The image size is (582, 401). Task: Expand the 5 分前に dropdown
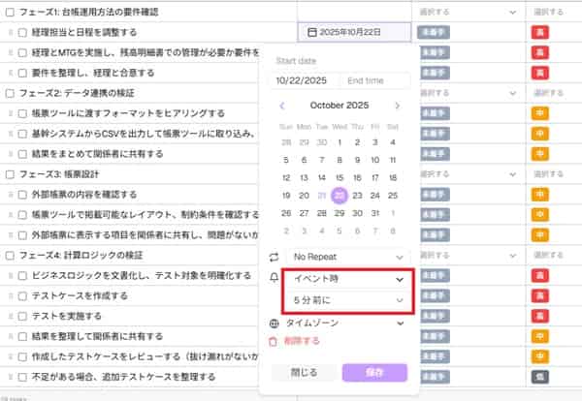345,301
